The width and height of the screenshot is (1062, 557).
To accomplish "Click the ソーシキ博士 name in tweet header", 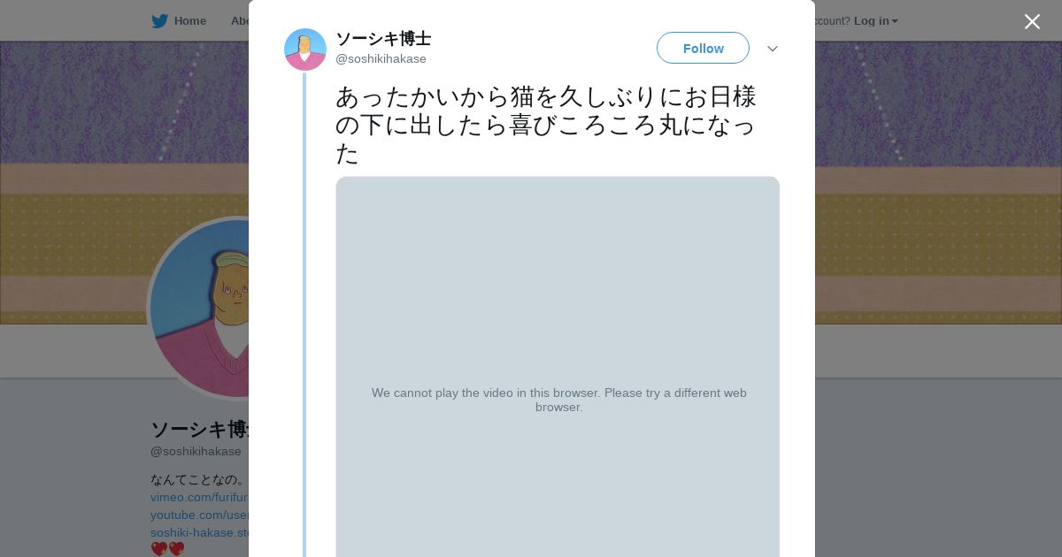I will coord(383,39).
